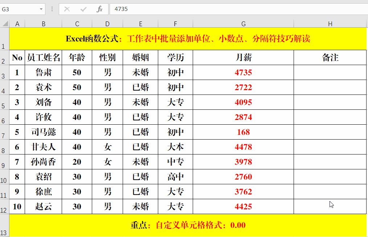
Task: Click the formula bar input showing 4735
Action: coord(239,9)
